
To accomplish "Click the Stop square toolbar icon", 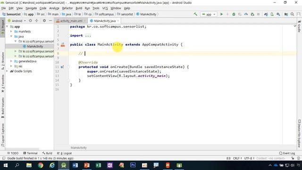I will (x=258, y=14).
